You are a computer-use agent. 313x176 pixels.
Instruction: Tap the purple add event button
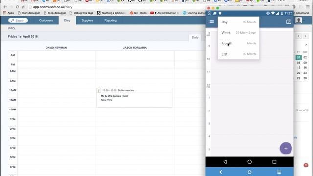coord(286,148)
